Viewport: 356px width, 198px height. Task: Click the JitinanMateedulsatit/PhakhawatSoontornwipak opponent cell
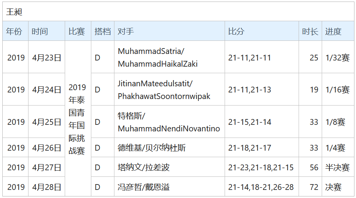click(x=164, y=90)
